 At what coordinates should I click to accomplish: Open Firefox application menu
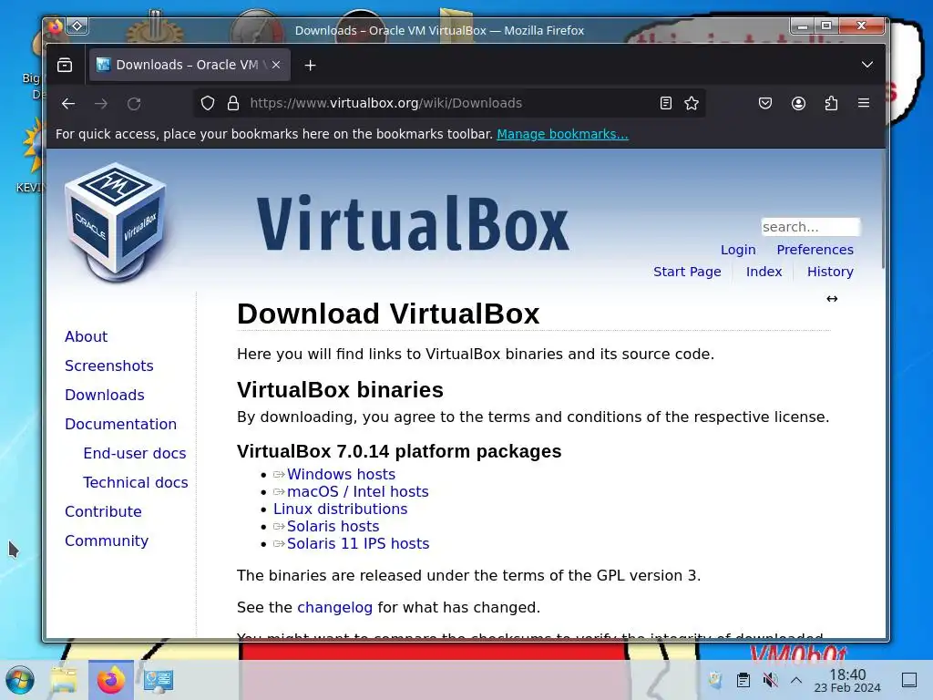(864, 103)
